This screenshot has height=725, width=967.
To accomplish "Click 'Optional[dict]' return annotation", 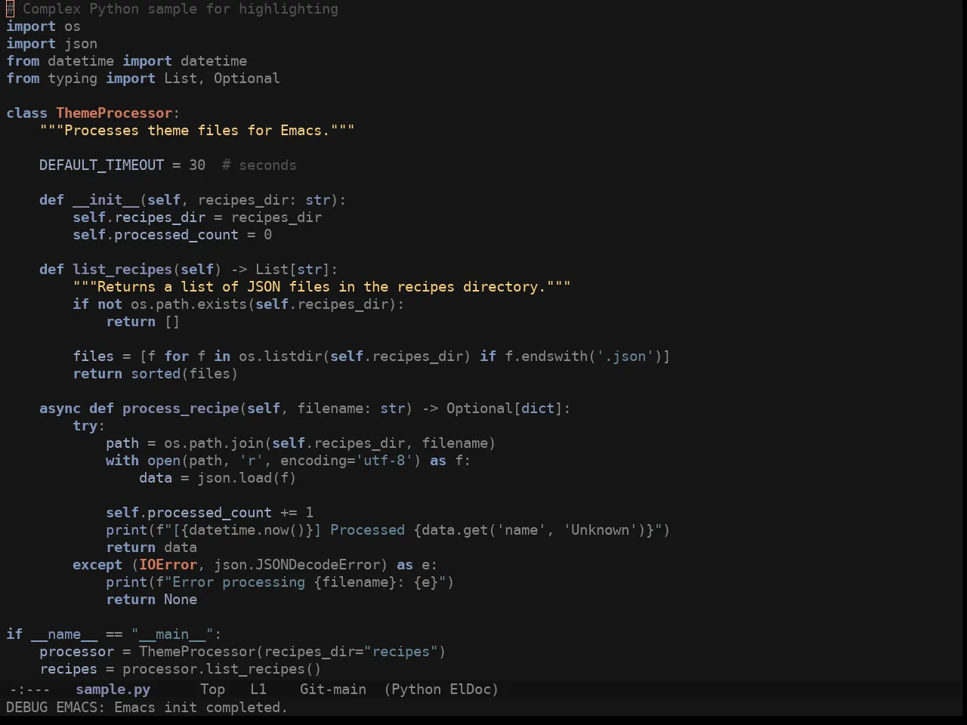I will 504,409.
